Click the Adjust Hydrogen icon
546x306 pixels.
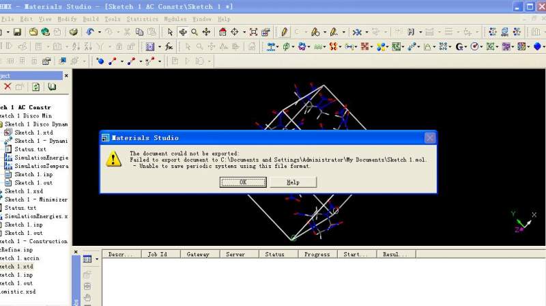(411, 32)
